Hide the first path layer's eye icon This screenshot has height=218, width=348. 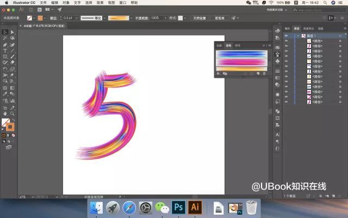[287, 41]
